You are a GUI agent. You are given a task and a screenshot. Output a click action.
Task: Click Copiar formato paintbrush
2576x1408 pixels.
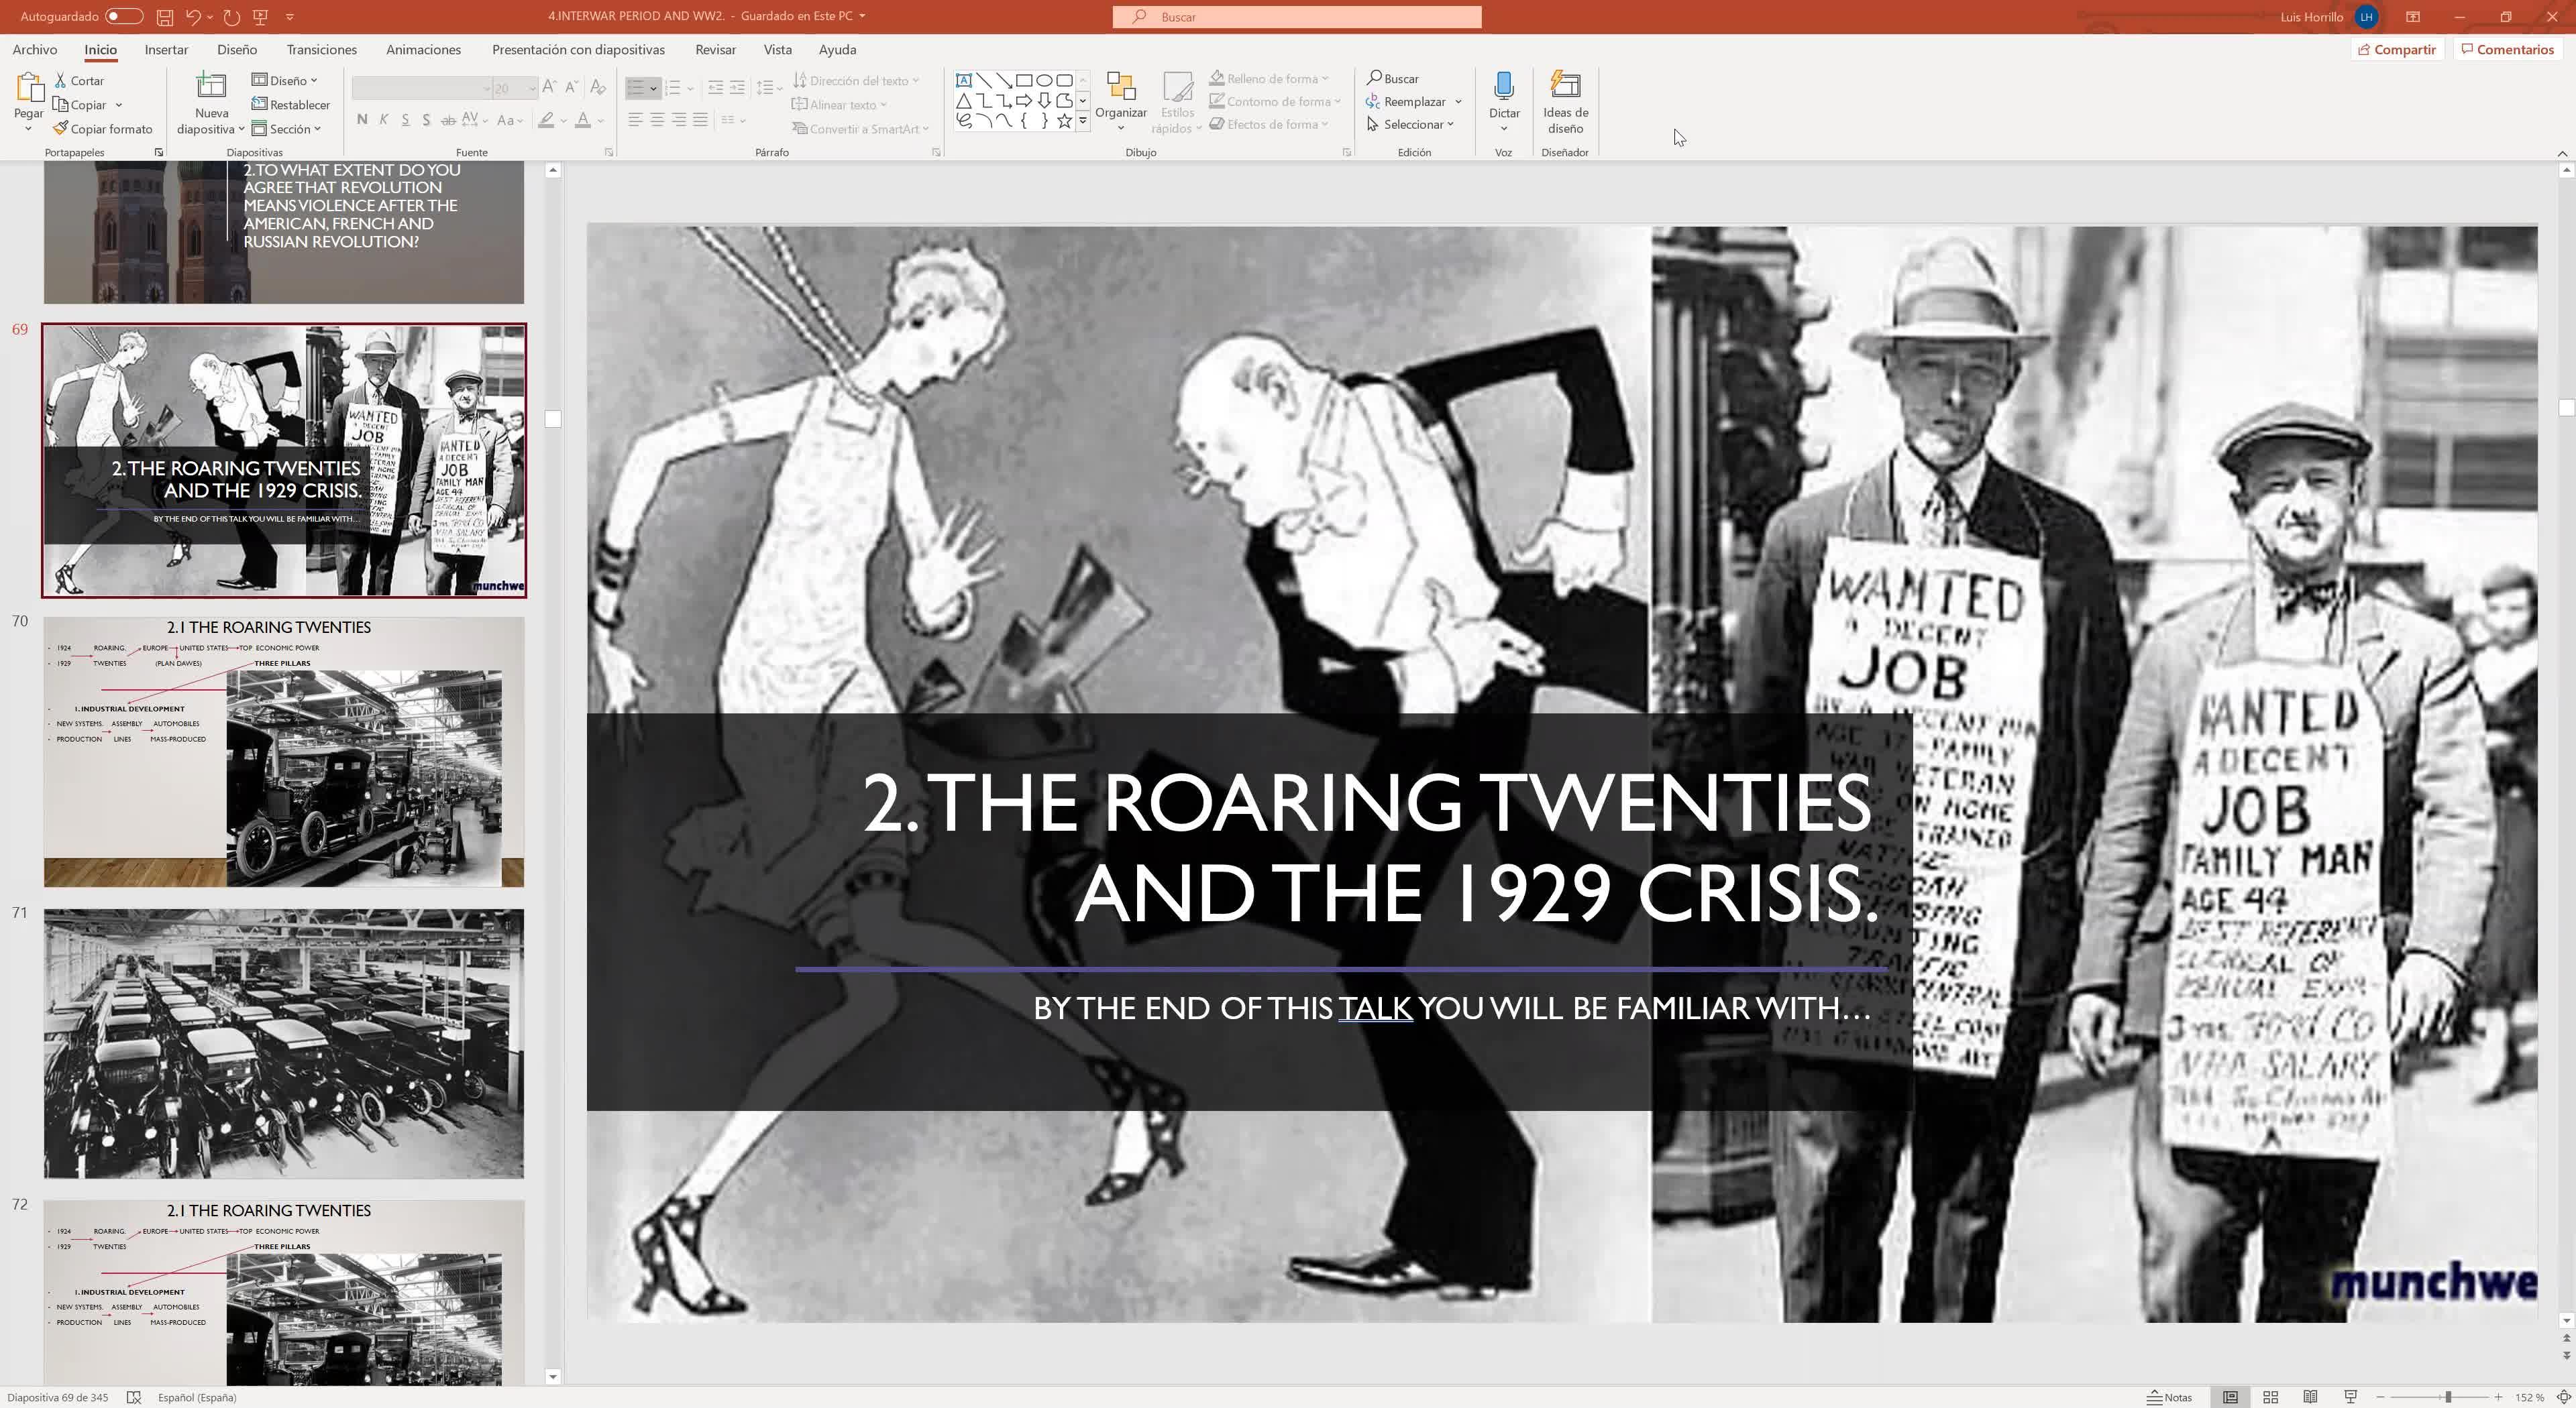click(x=103, y=129)
